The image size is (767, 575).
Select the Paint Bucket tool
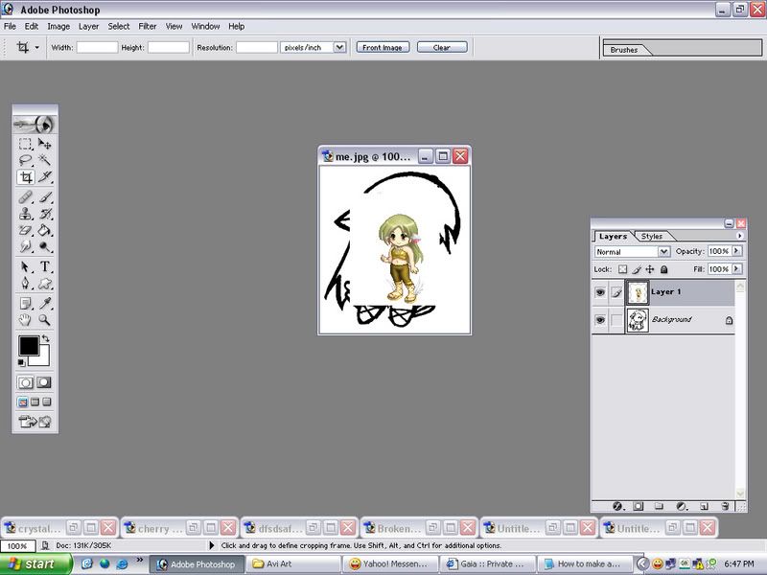(x=44, y=230)
